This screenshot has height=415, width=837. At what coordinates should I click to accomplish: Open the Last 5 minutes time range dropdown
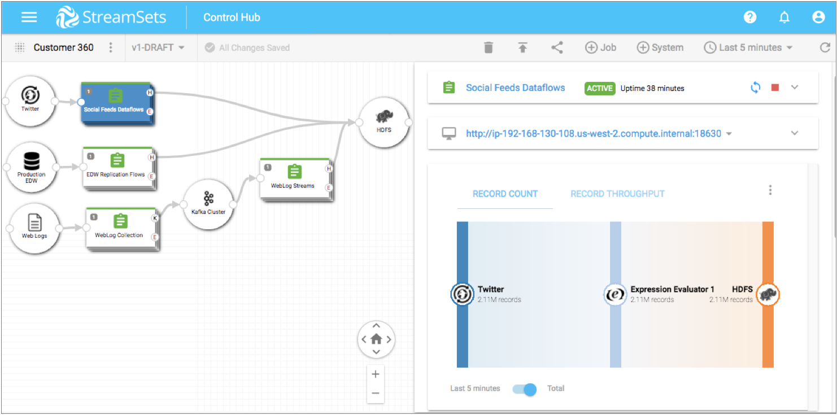[748, 48]
